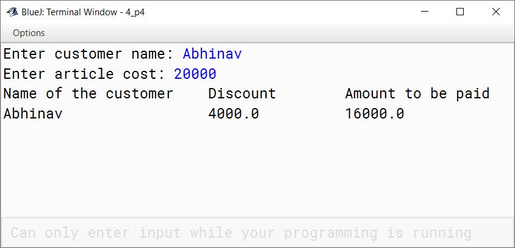
Task: Close the BlueJ Terminal Window
Action: pos(496,12)
